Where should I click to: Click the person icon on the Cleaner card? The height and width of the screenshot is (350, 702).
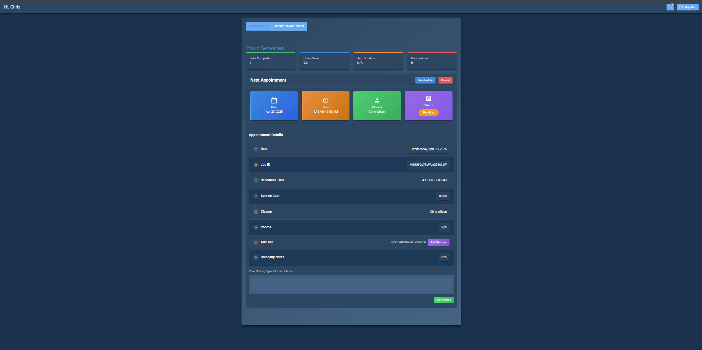click(x=377, y=101)
